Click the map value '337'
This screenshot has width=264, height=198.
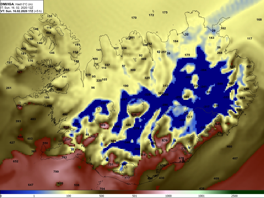(107, 65)
